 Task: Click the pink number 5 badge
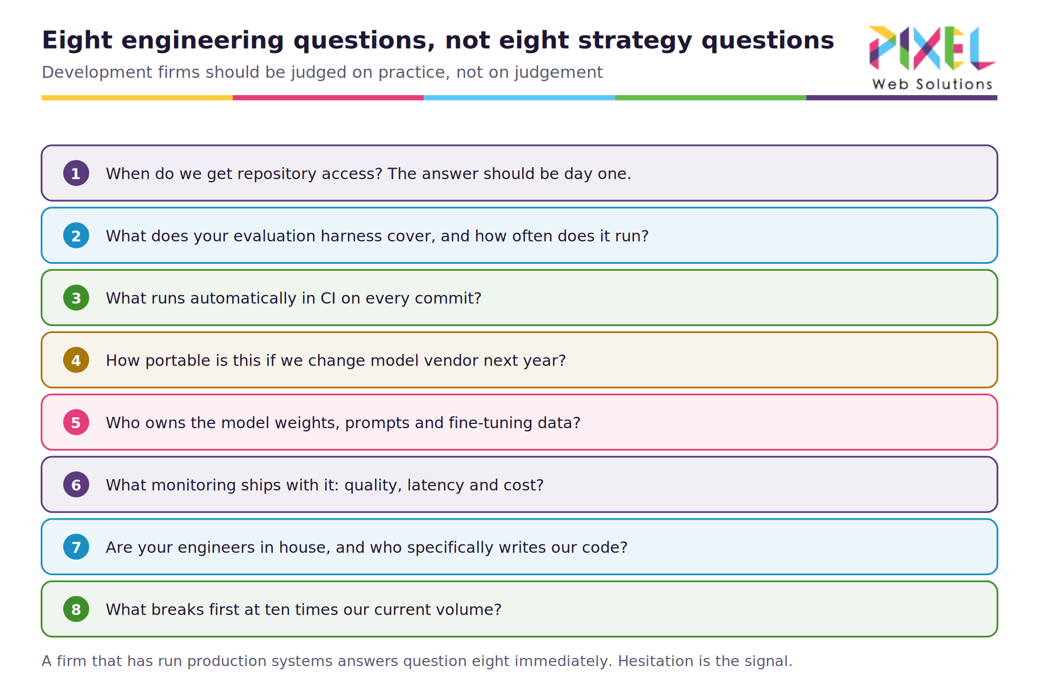tap(76, 422)
